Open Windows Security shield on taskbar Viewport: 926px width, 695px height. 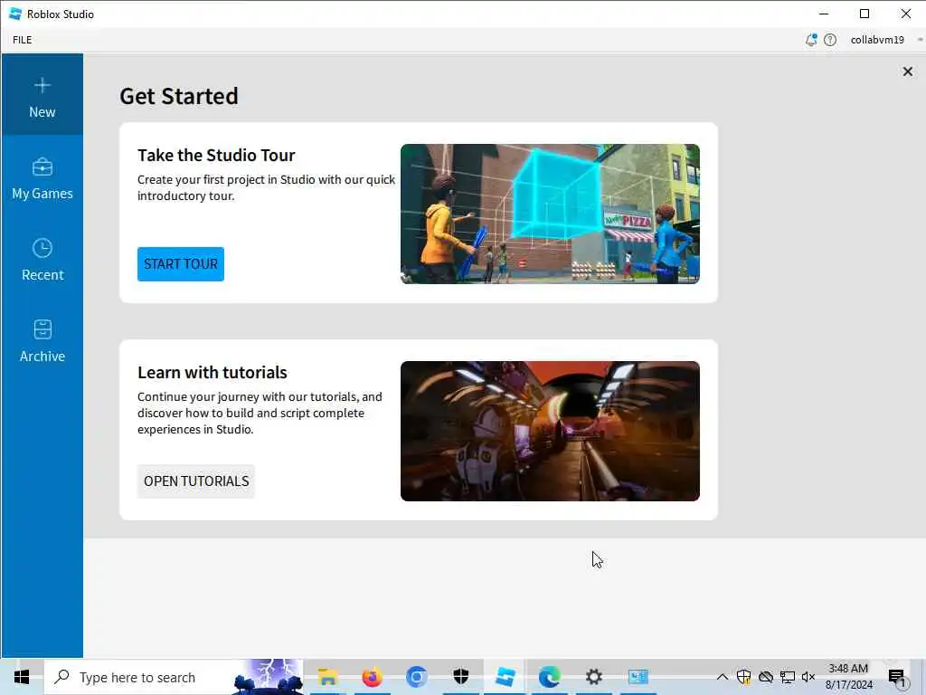pyautogui.click(x=460, y=677)
